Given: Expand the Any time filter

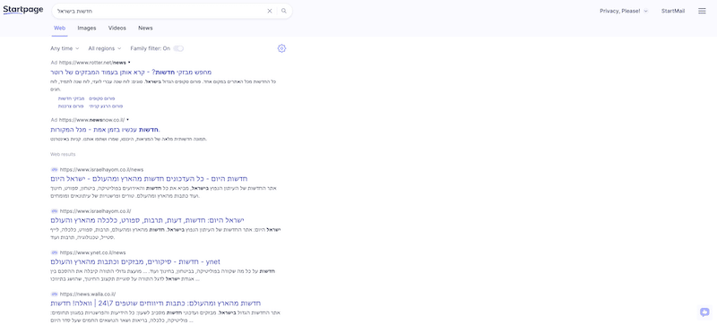Looking at the screenshot, I should pos(65,48).
